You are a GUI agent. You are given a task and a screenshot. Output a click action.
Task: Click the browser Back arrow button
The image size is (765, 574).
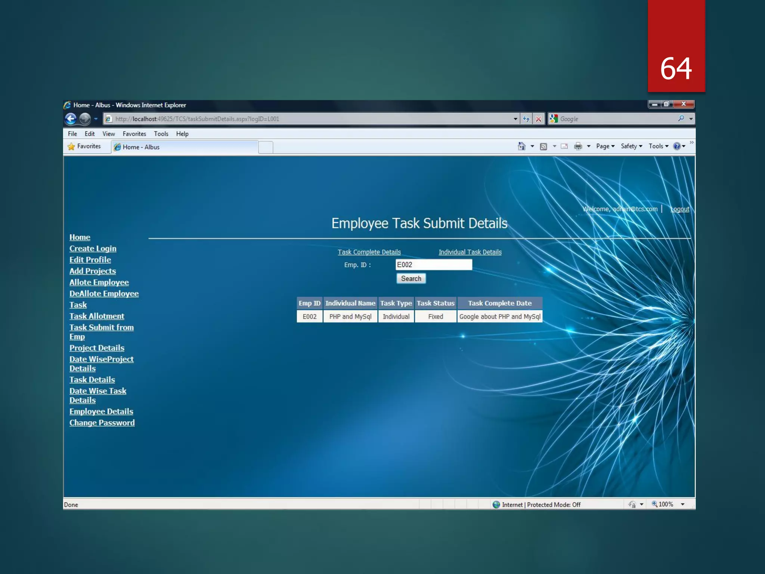pyautogui.click(x=71, y=119)
